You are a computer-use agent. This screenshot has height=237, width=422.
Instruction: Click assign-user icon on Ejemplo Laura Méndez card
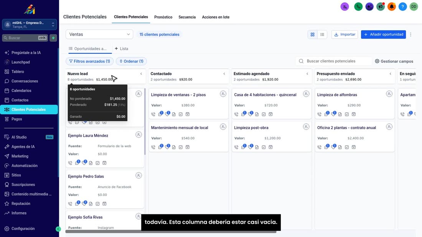click(x=138, y=135)
